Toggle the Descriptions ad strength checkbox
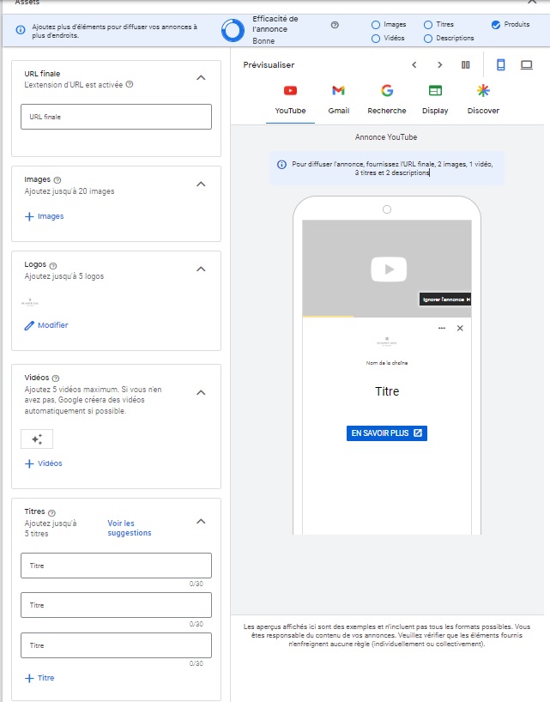The width and height of the screenshot is (550, 702). point(428,39)
